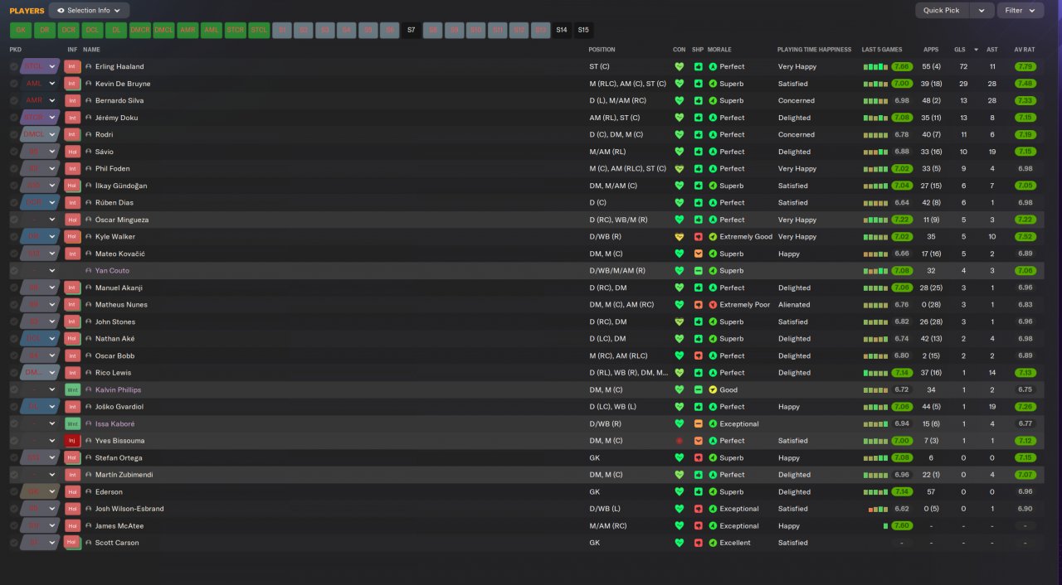Viewport: 1062px width, 585px height.
Task: Click Matheus Nunes's Alienated happiness text
Action: [794, 304]
